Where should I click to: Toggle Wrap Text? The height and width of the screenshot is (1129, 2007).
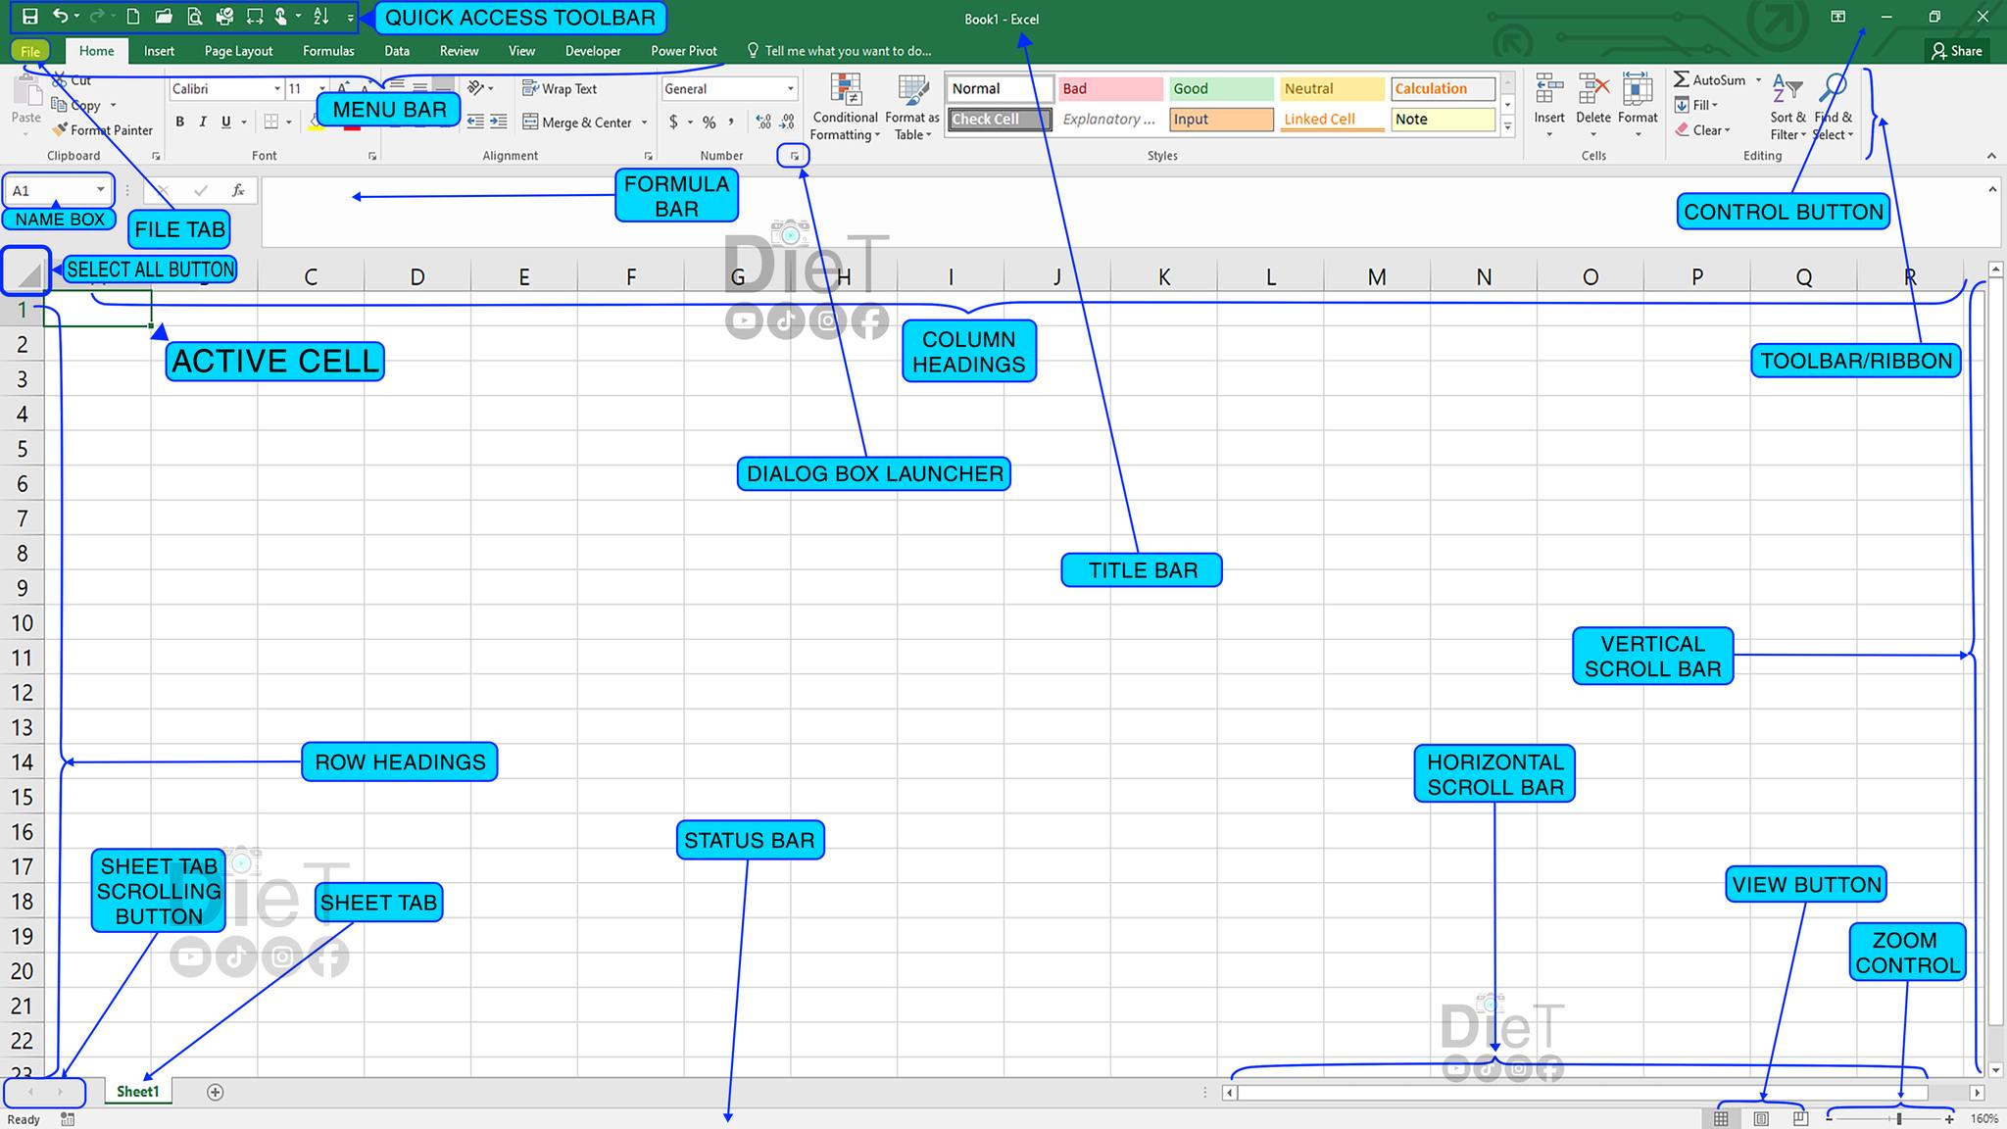pyautogui.click(x=560, y=89)
